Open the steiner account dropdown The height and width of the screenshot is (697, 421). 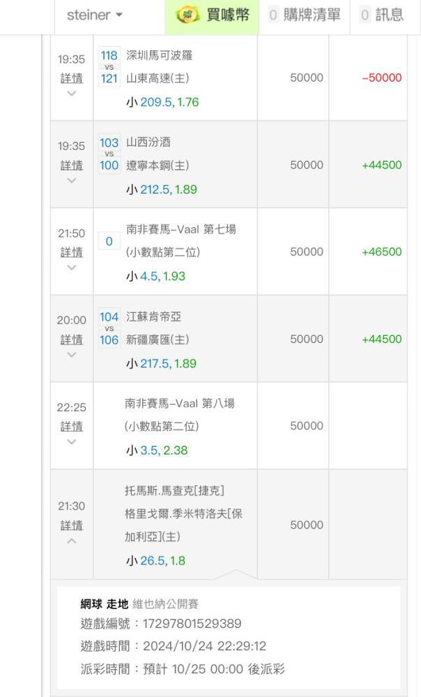tap(95, 16)
